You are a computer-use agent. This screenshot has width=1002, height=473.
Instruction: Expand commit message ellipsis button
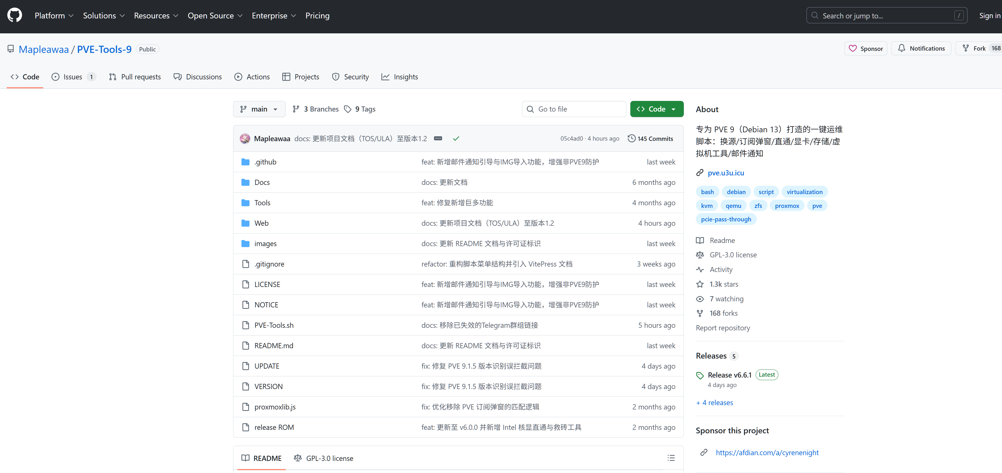pos(437,139)
